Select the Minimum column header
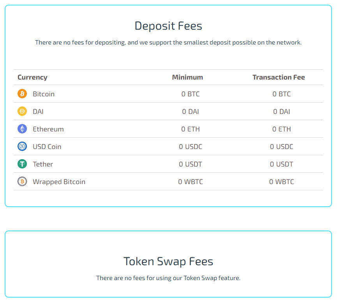The image size is (339, 305). point(187,77)
